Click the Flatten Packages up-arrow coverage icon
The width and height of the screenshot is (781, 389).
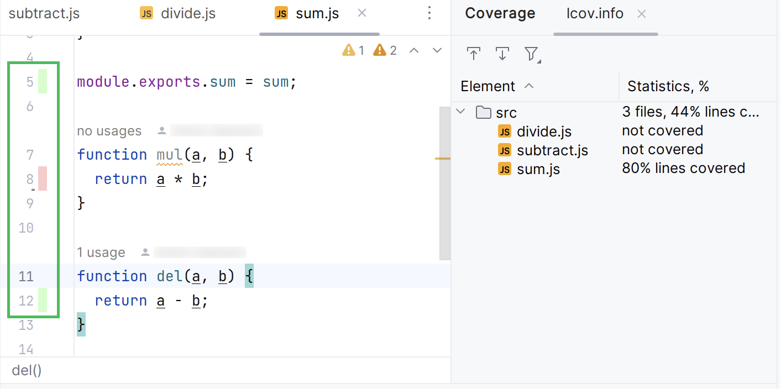pos(473,54)
